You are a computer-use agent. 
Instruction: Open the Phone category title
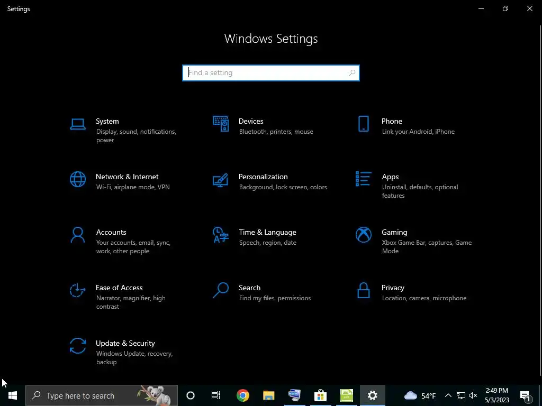[392, 121]
